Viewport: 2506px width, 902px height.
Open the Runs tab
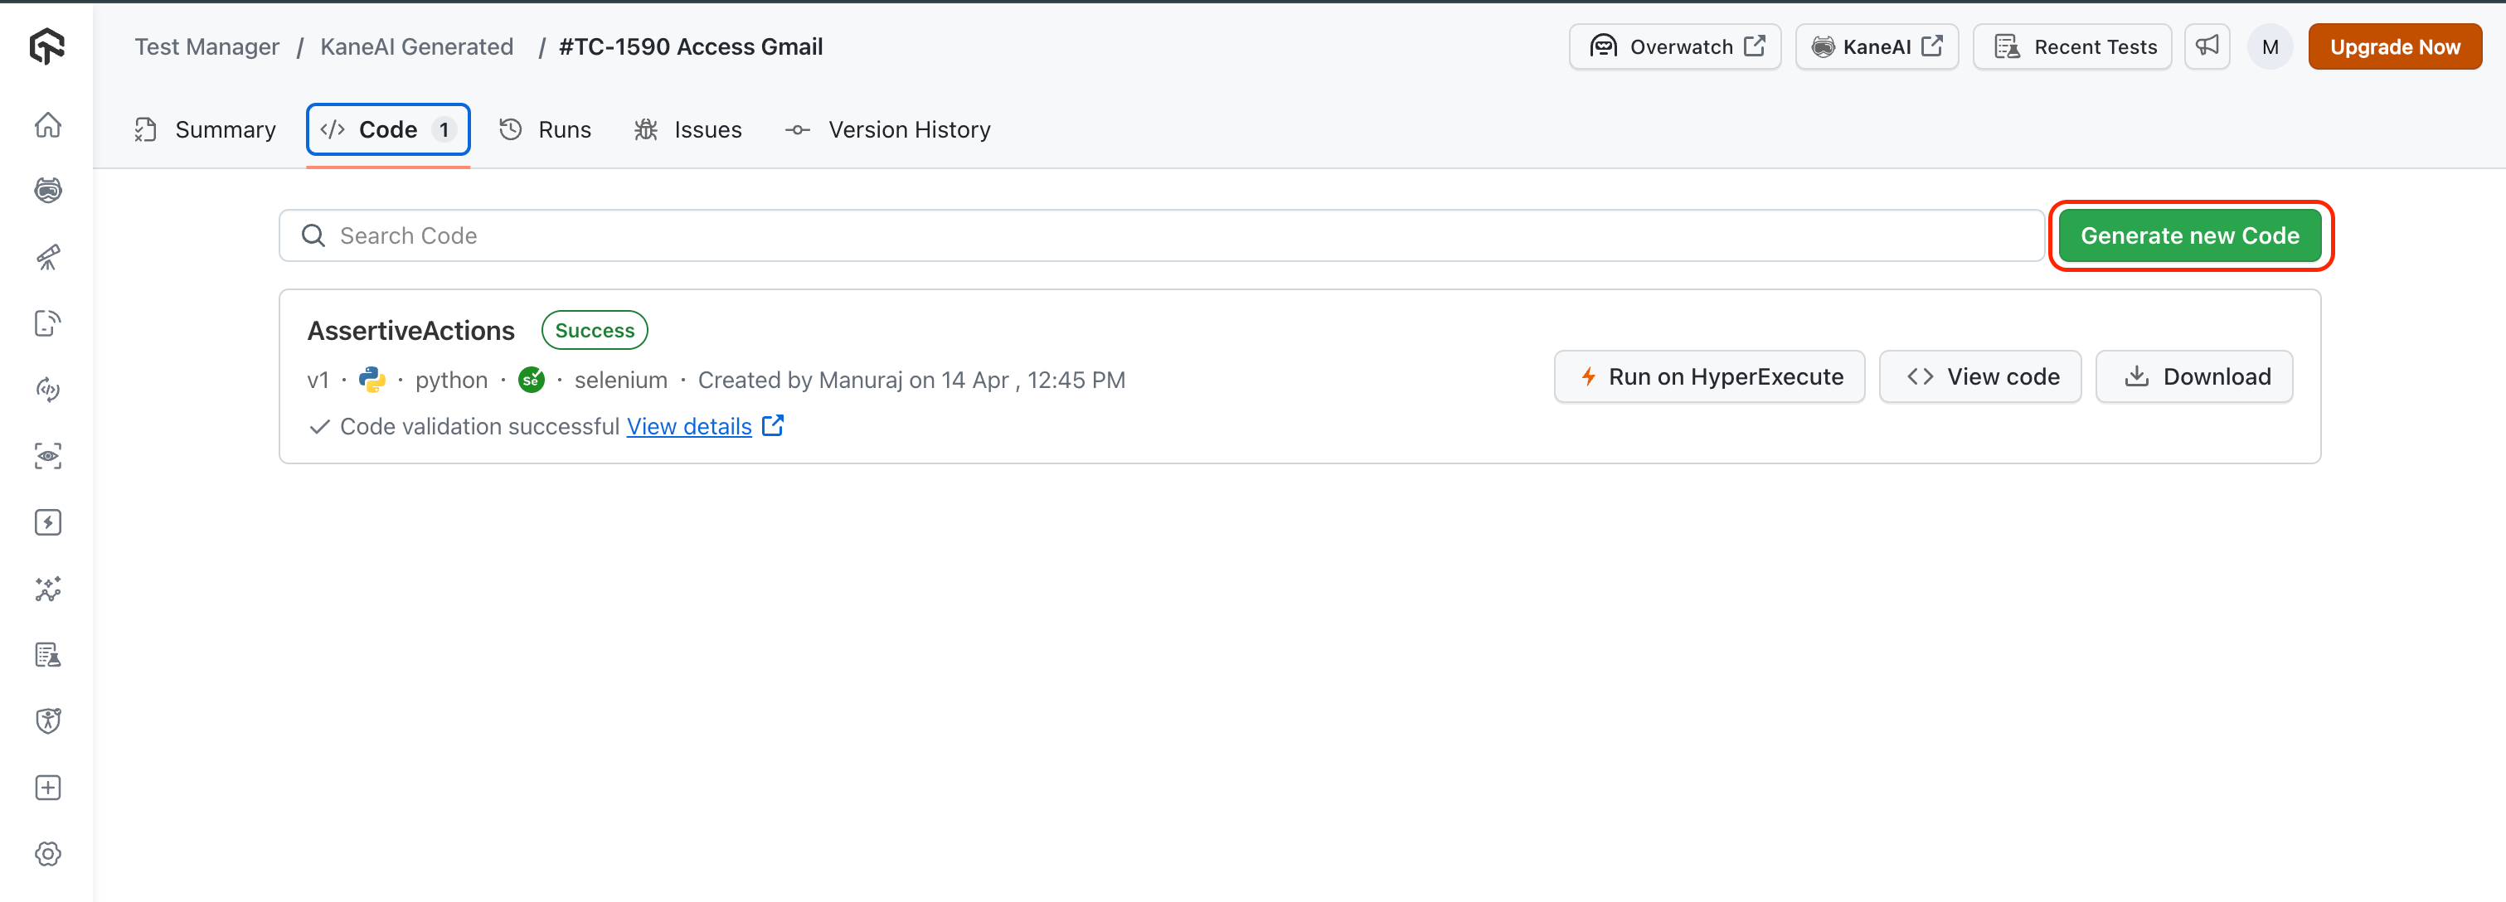pos(545,129)
